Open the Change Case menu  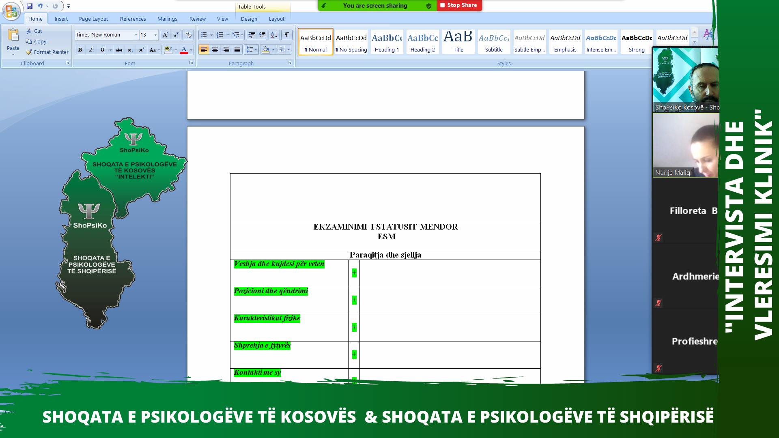(154, 50)
